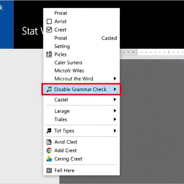The height and width of the screenshot is (184, 184).
Task: Check the Arrist checkbox
Action: [49, 22]
